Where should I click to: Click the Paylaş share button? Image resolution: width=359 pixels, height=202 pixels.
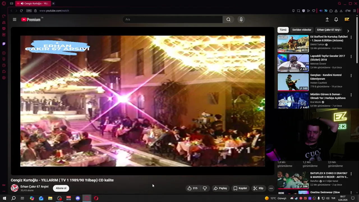coord(220,188)
